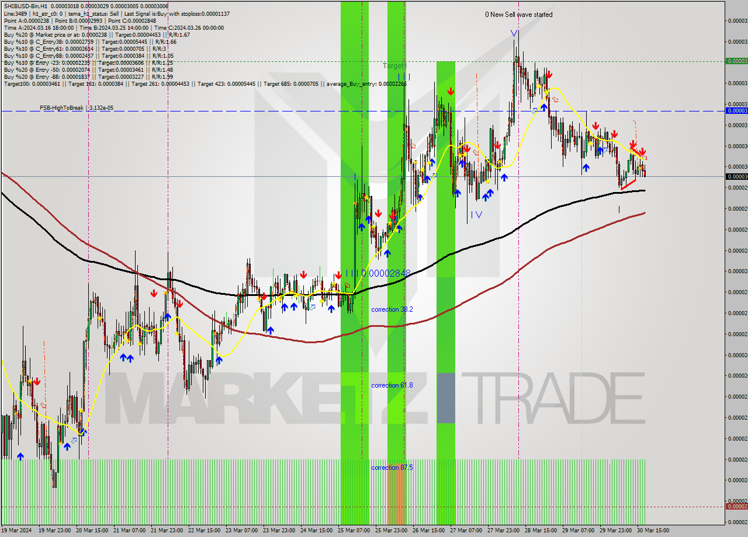Click the 'I V' wave label near 27 Mar
The image size is (748, 537).
coord(476,215)
